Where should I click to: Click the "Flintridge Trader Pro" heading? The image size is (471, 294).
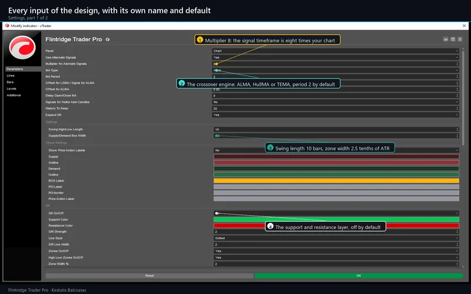(x=74, y=39)
